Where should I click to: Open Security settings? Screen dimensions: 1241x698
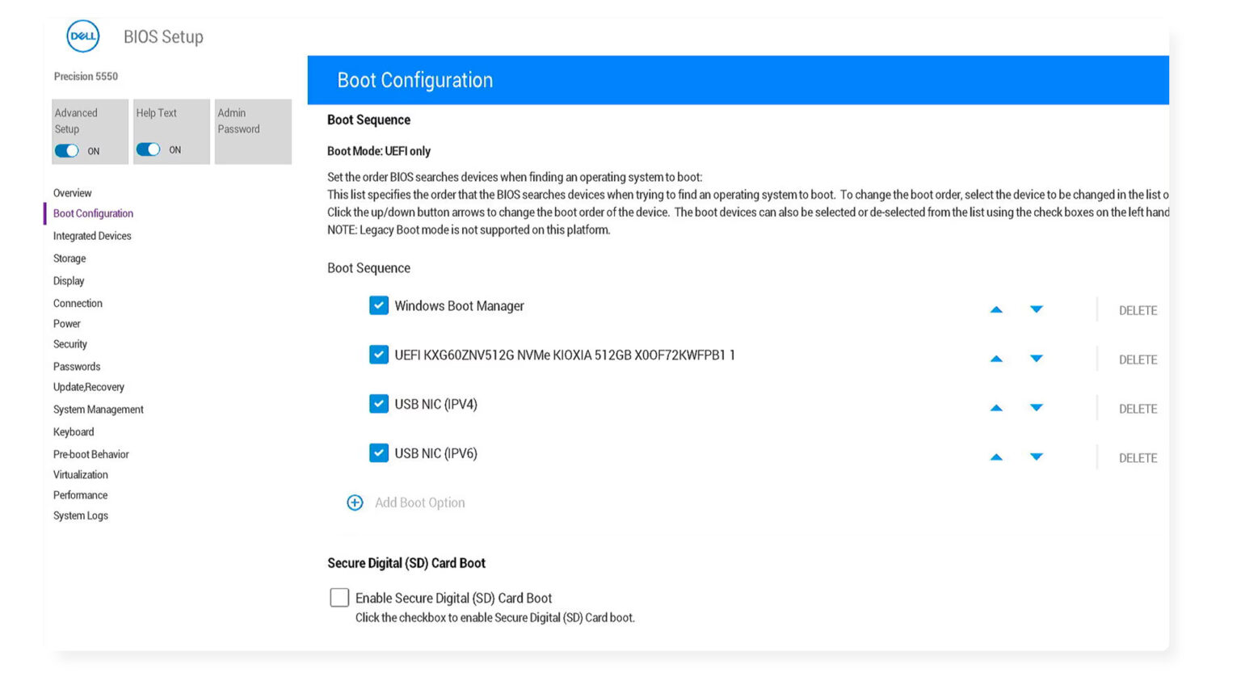pyautogui.click(x=70, y=344)
